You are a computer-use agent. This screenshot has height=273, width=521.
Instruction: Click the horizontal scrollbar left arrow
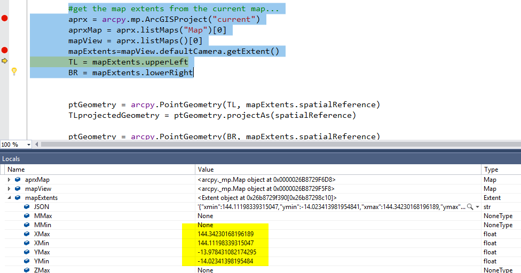click(x=36, y=144)
